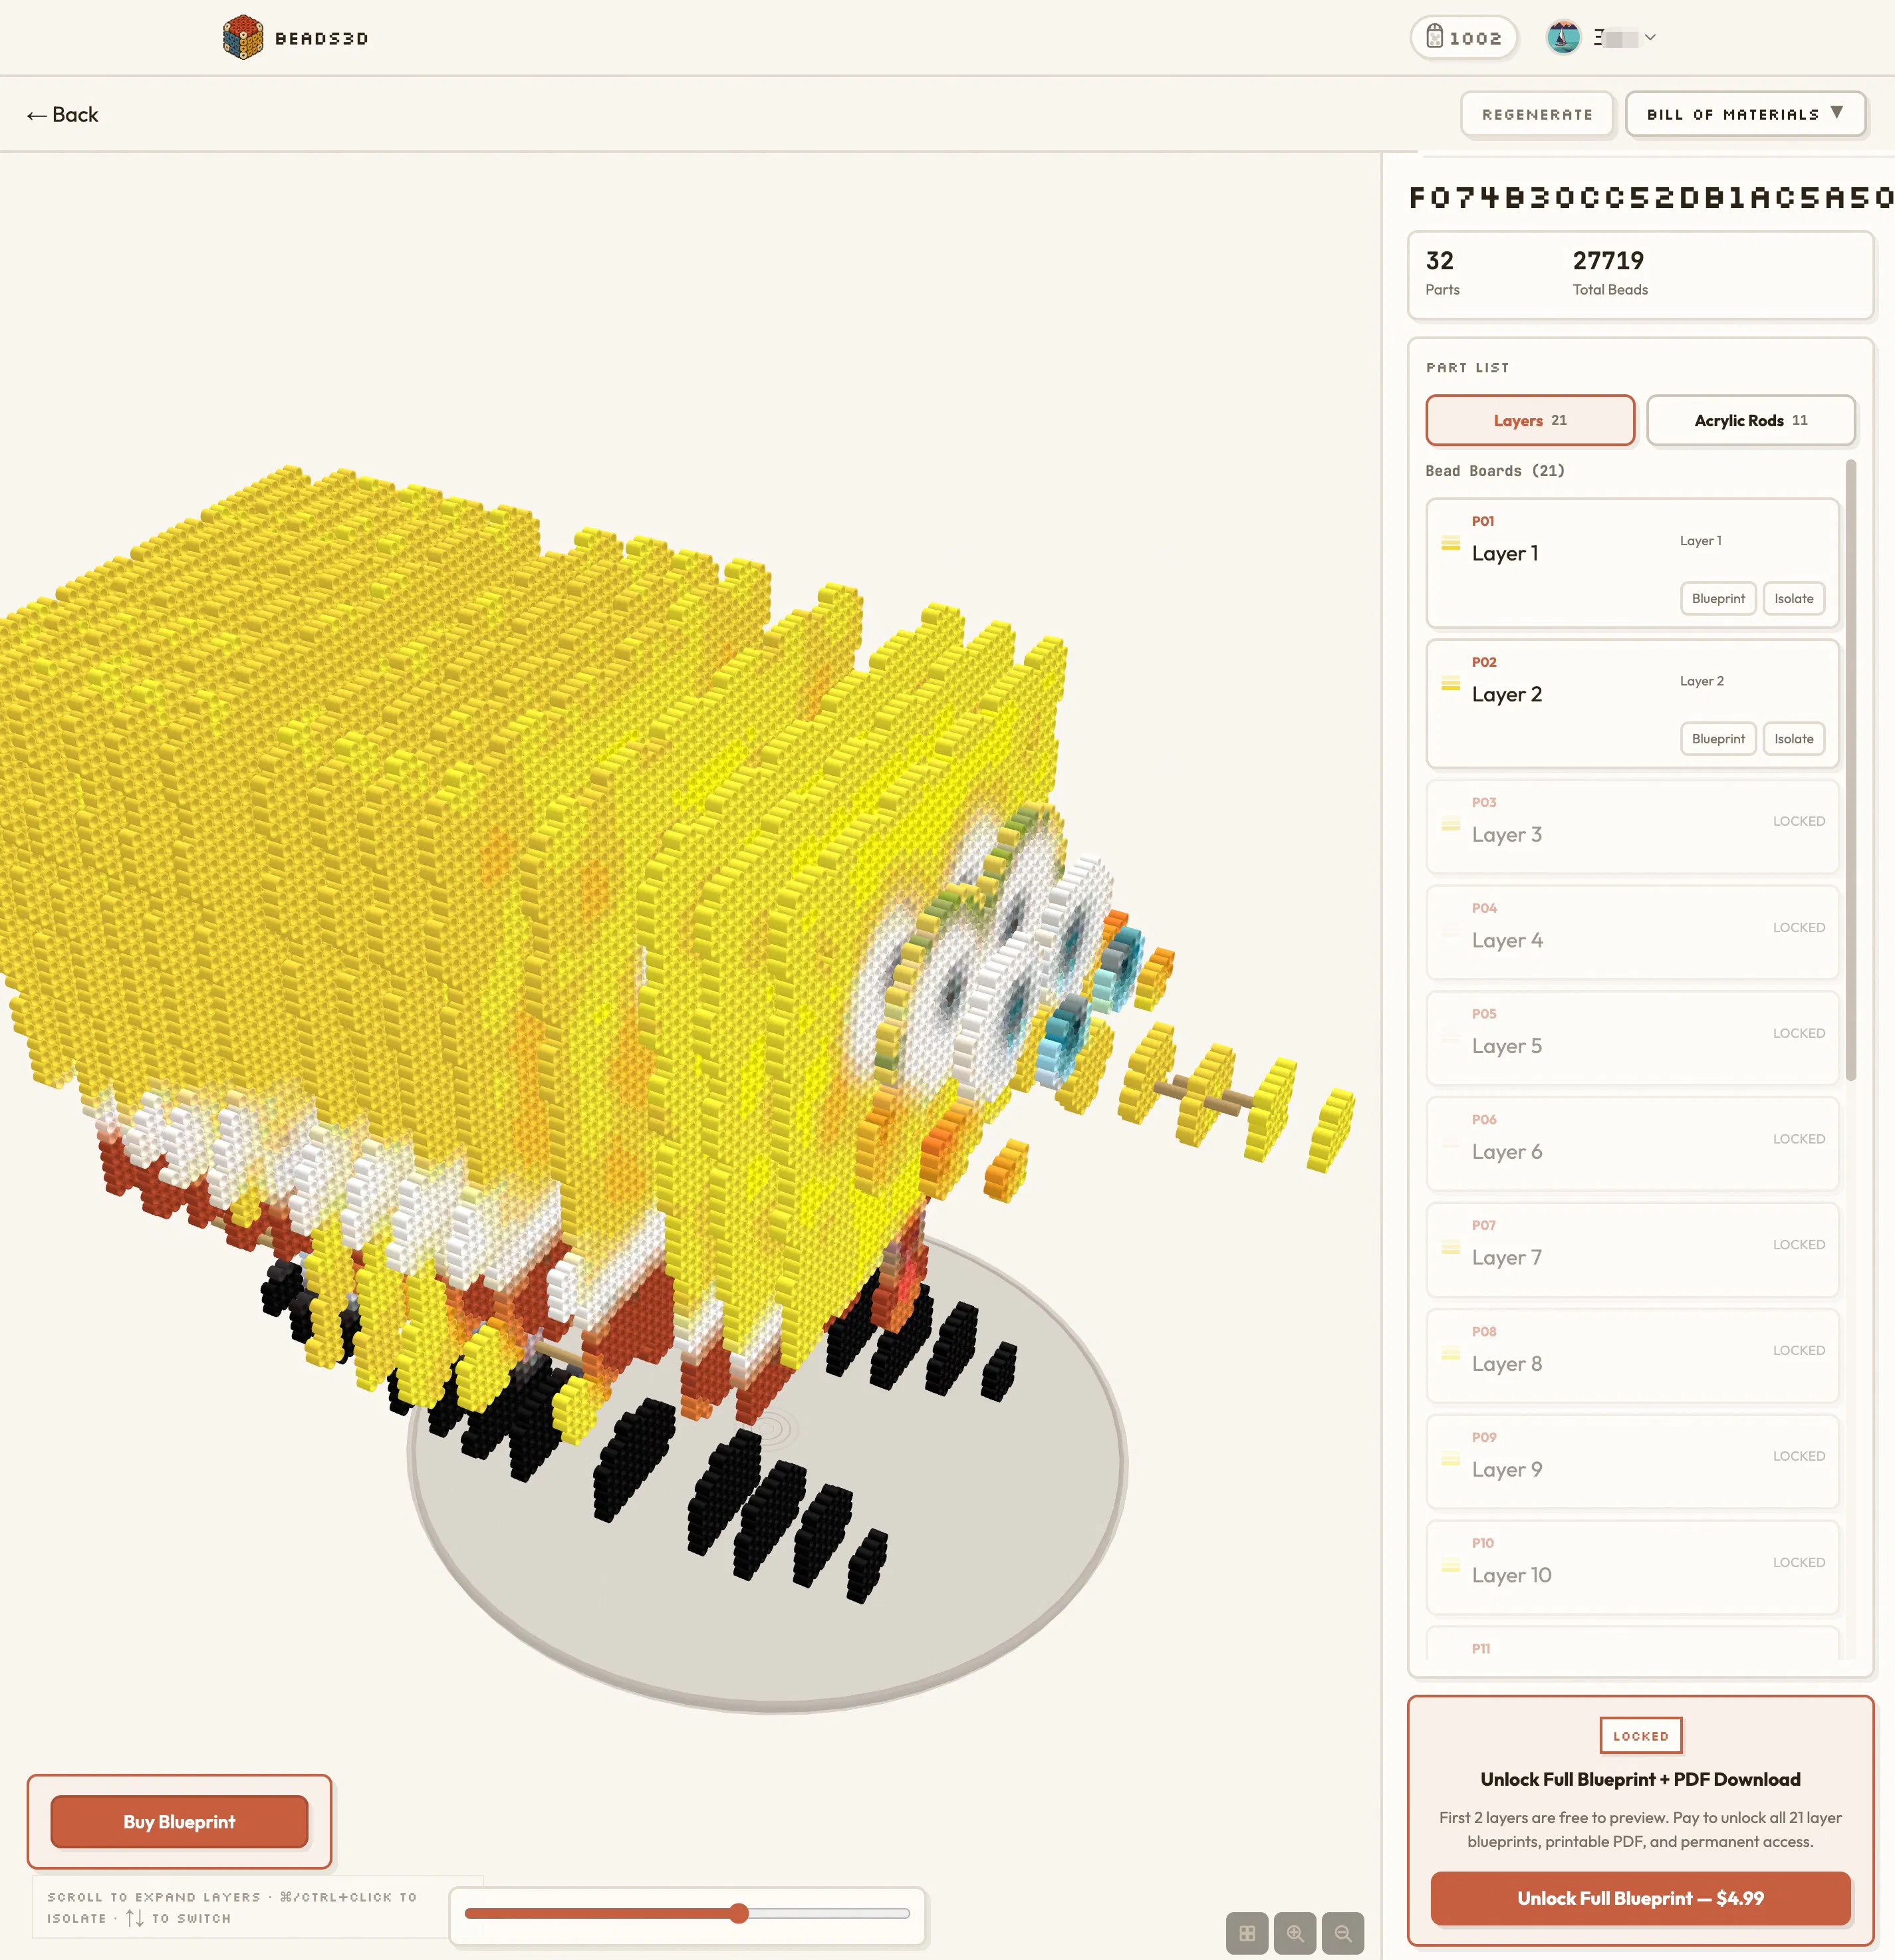The image size is (1895, 1960).
Task: Select the locked Layer 3 row
Action: click(x=1632, y=827)
